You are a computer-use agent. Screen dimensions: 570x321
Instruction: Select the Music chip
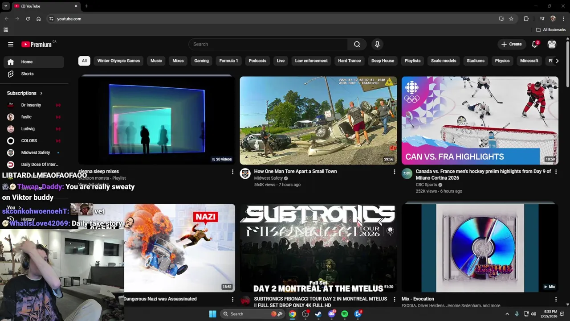click(x=156, y=61)
